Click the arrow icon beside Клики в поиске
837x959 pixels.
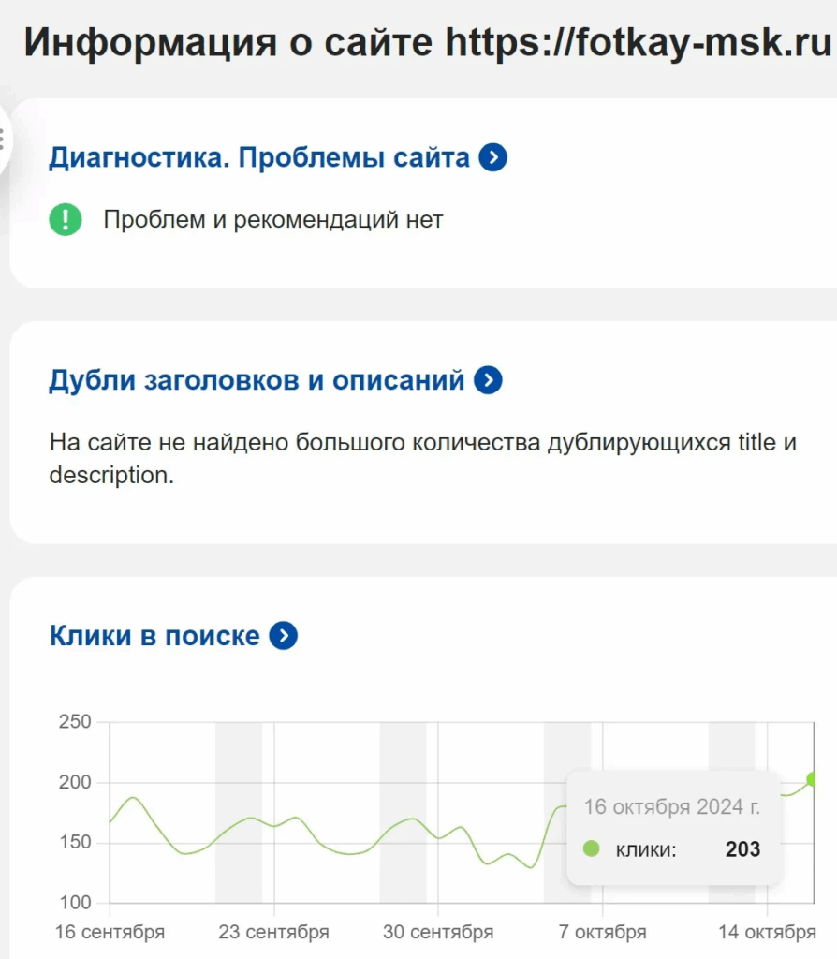coord(283,636)
